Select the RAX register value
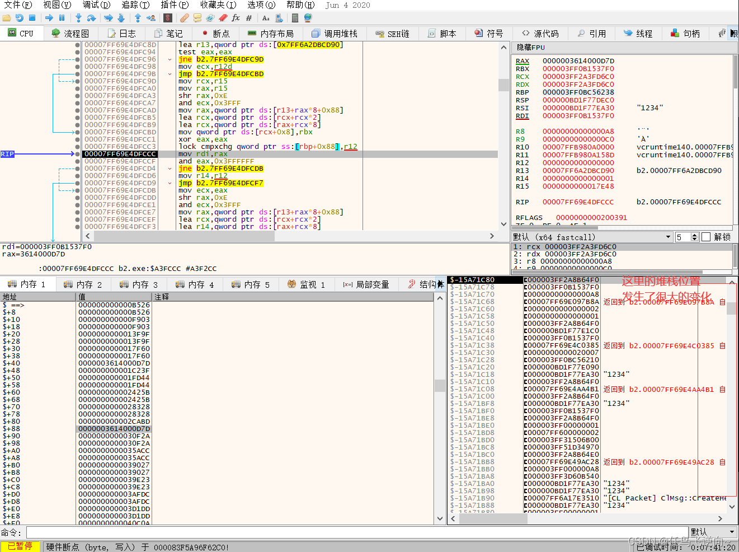 coord(578,61)
